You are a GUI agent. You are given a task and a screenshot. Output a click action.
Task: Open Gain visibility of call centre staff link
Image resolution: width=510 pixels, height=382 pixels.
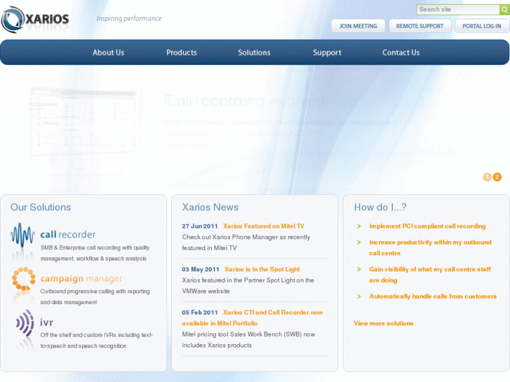pyautogui.click(x=430, y=275)
